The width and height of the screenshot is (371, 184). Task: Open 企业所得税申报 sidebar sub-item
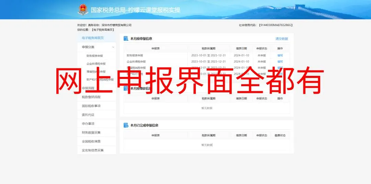click(x=96, y=64)
